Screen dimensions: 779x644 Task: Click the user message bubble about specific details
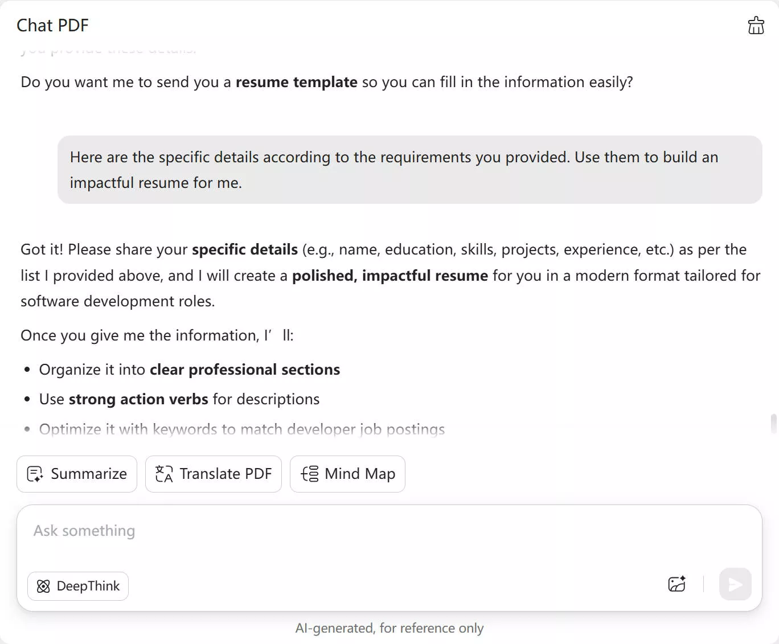(x=409, y=170)
